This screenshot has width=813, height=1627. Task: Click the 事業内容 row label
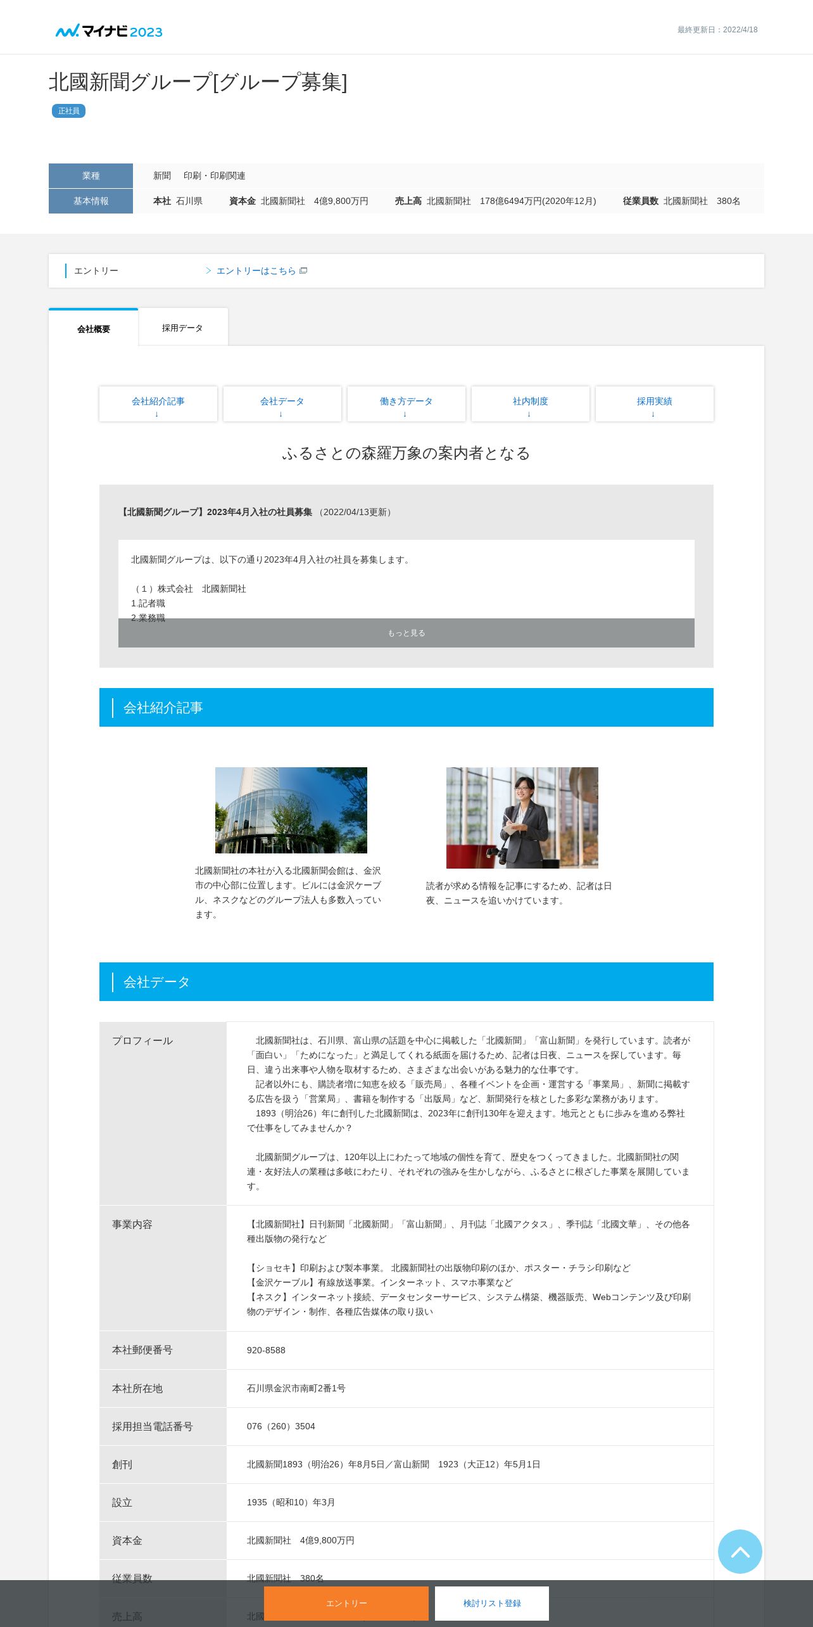[132, 1224]
